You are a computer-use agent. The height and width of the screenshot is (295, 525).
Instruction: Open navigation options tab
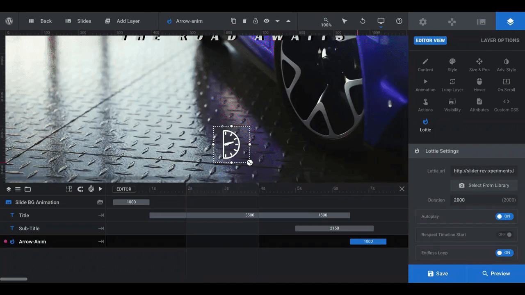coord(452,22)
